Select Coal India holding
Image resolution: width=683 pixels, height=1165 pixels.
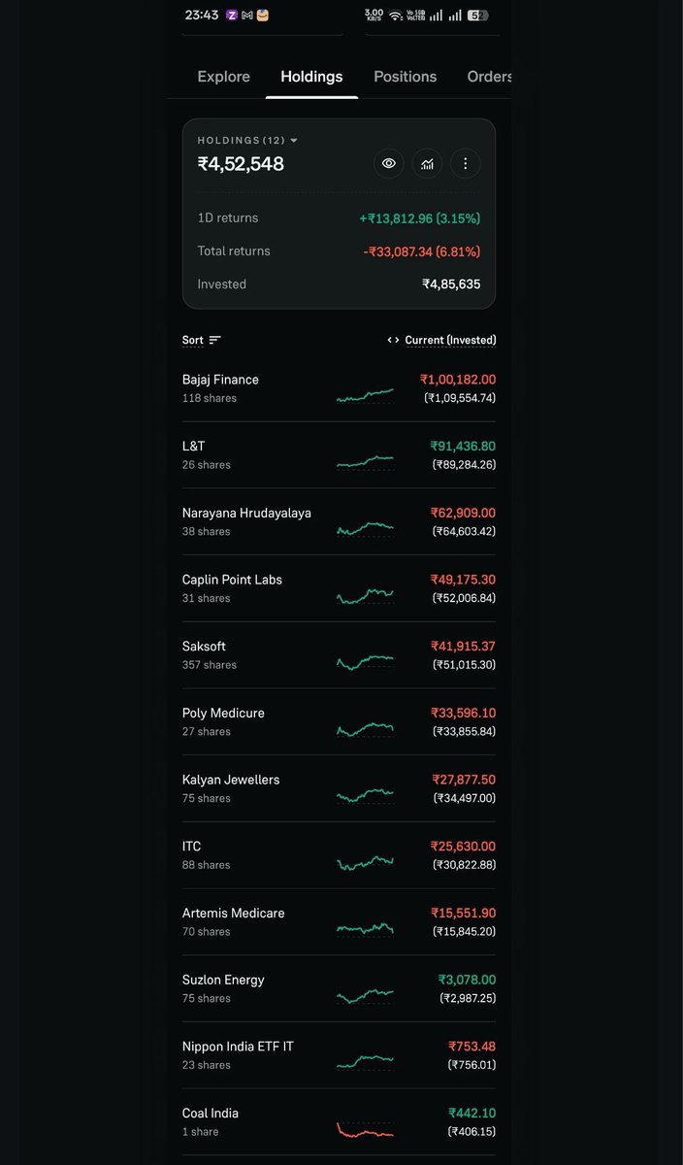click(339, 1122)
